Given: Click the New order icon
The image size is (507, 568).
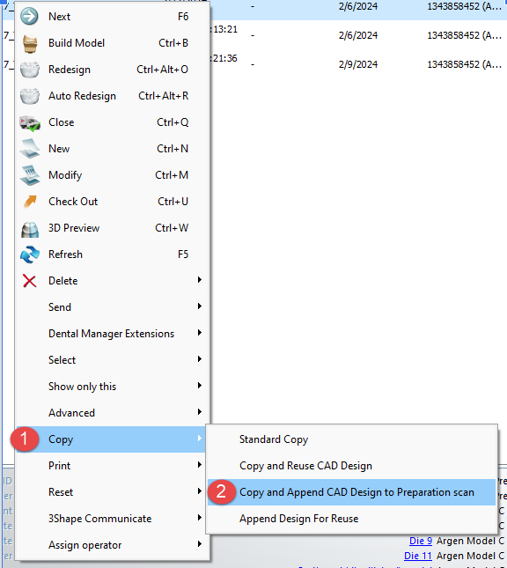Looking at the screenshot, I should 30,149.
